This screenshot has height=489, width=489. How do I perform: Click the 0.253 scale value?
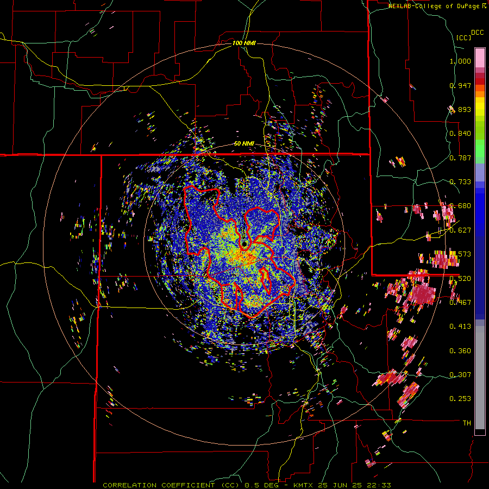click(460, 399)
